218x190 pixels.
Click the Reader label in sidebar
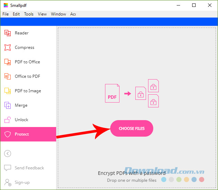[22, 33]
